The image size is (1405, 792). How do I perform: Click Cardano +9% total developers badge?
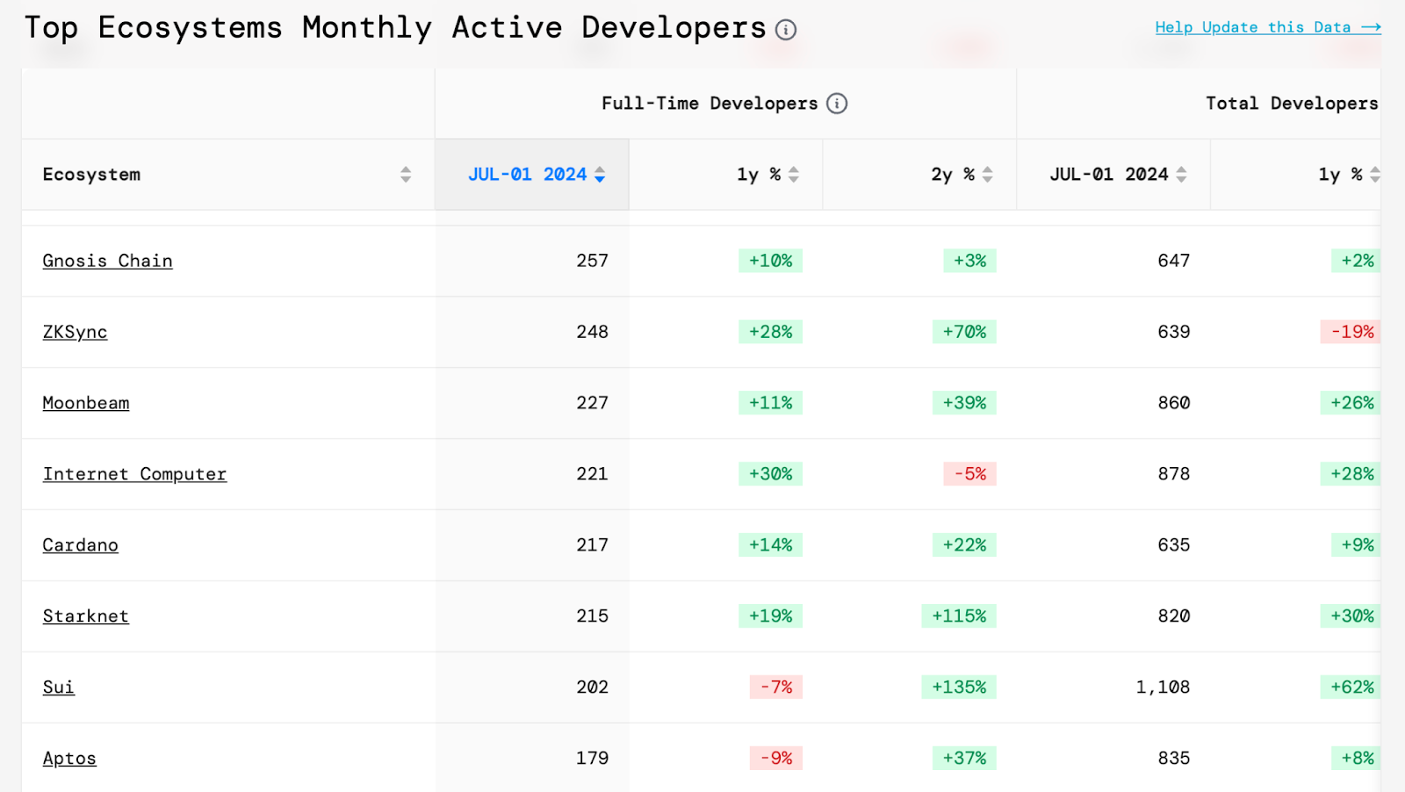point(1357,545)
